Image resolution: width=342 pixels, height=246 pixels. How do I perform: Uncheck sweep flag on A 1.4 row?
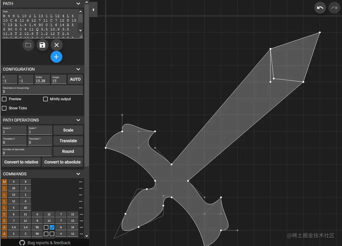point(52,227)
